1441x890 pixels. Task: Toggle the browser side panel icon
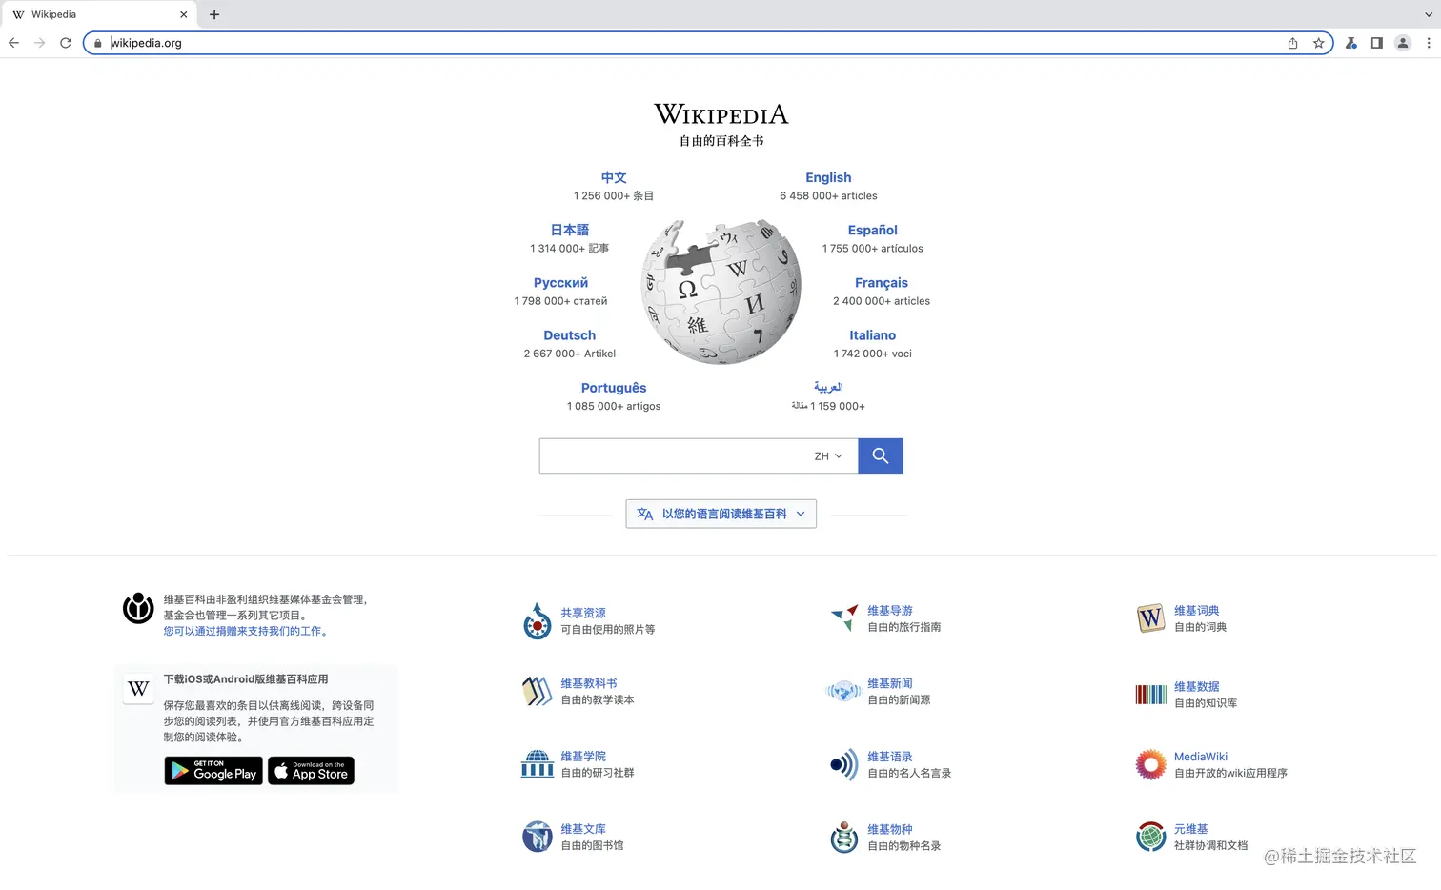[1377, 43]
